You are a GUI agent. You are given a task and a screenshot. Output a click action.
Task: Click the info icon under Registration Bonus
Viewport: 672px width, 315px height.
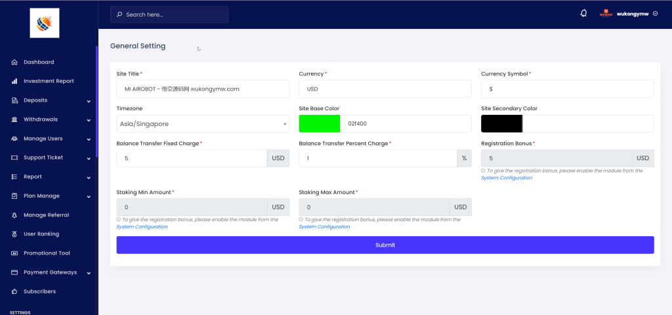[x=483, y=171]
